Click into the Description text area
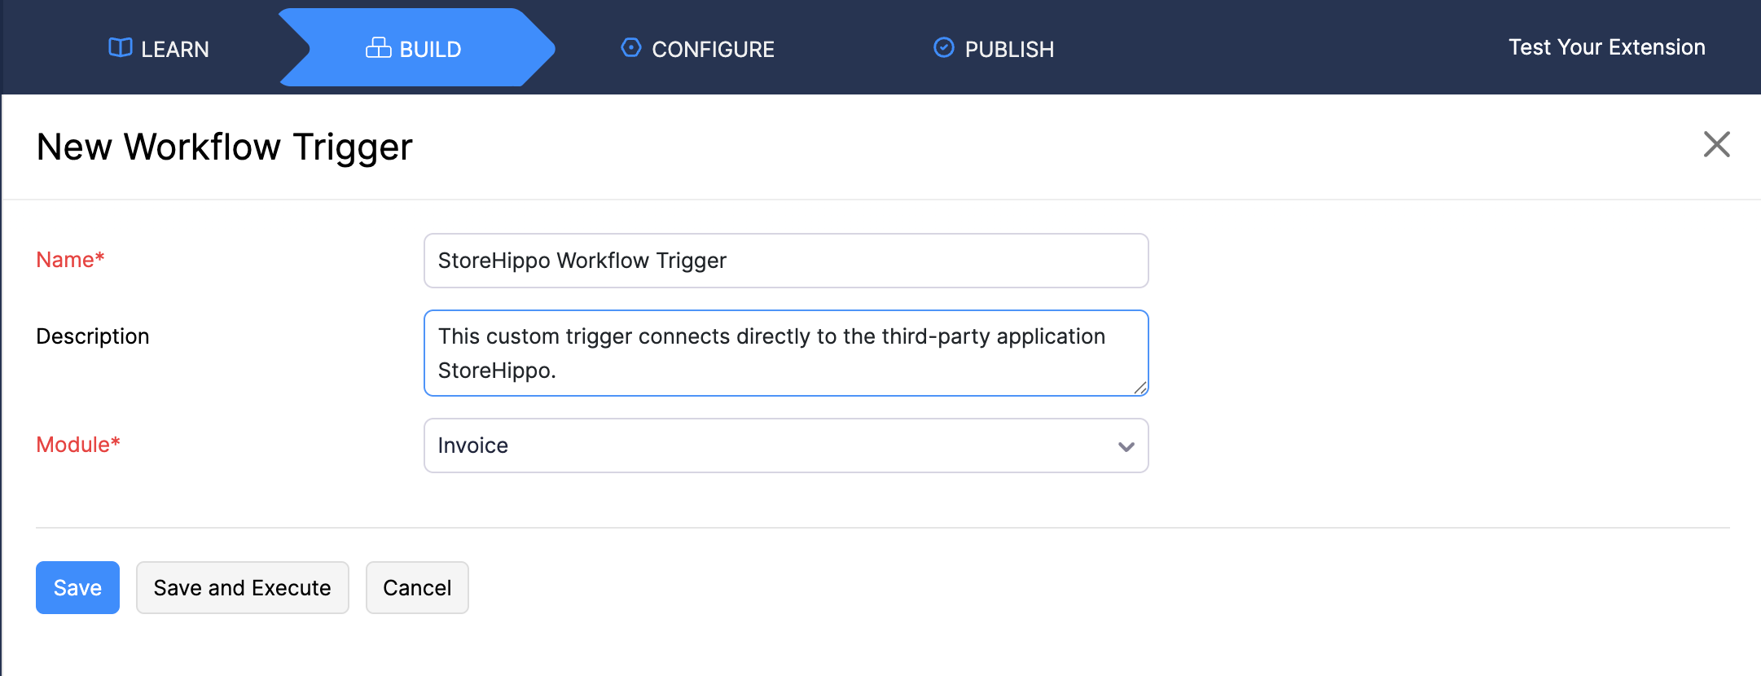1761x676 pixels. [786, 353]
